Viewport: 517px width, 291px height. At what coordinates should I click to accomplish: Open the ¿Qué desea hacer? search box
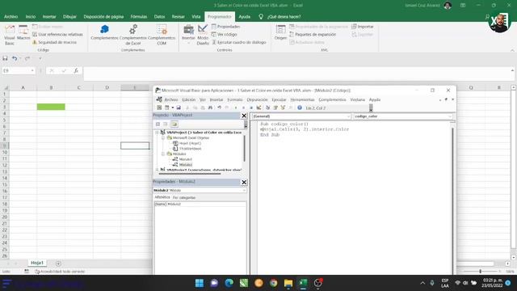tap(280, 16)
